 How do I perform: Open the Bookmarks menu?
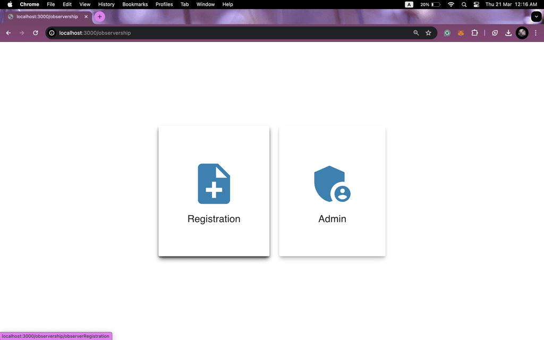135,4
